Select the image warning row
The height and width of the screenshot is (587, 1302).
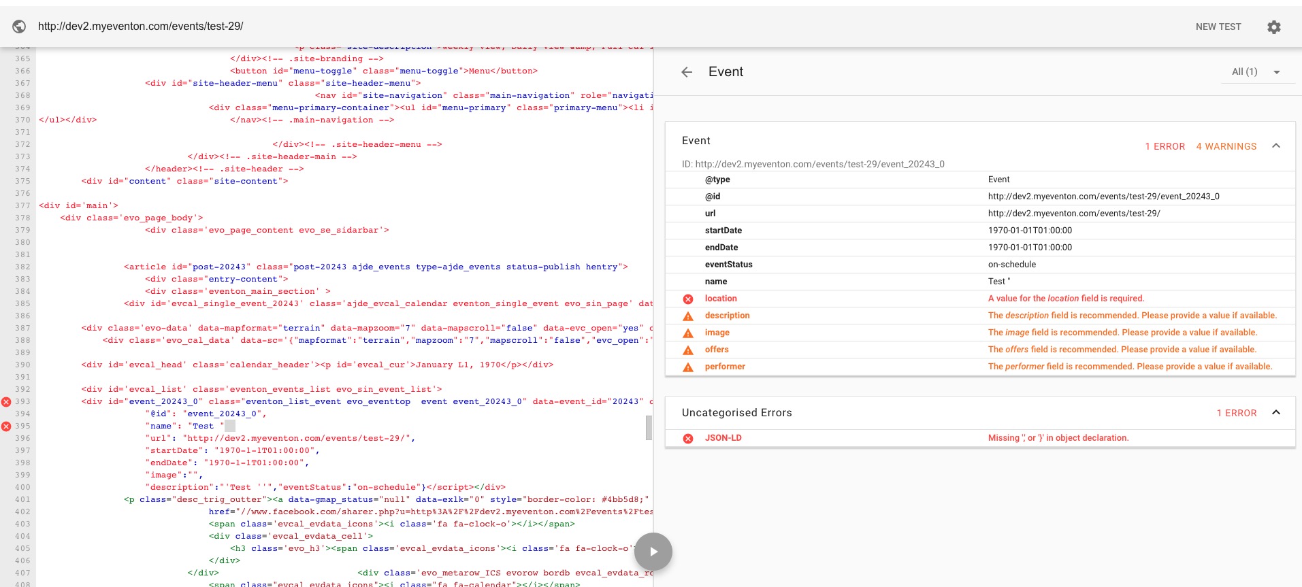click(x=980, y=333)
